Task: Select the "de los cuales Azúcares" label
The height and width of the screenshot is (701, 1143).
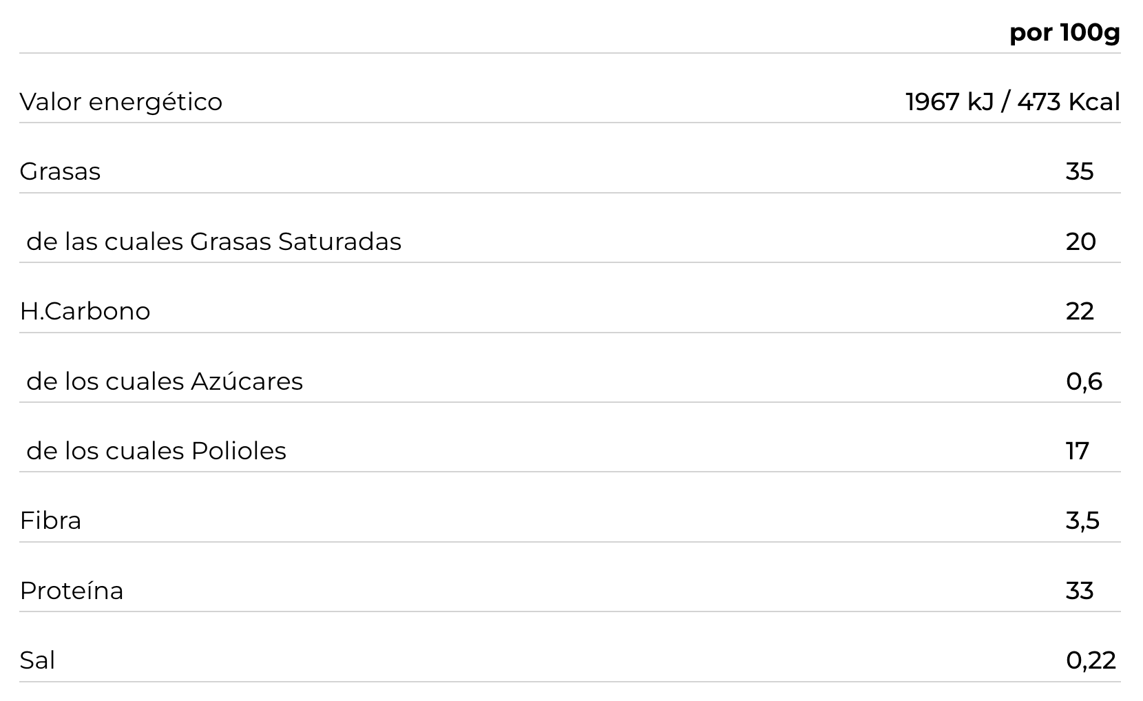Action: [x=165, y=381]
